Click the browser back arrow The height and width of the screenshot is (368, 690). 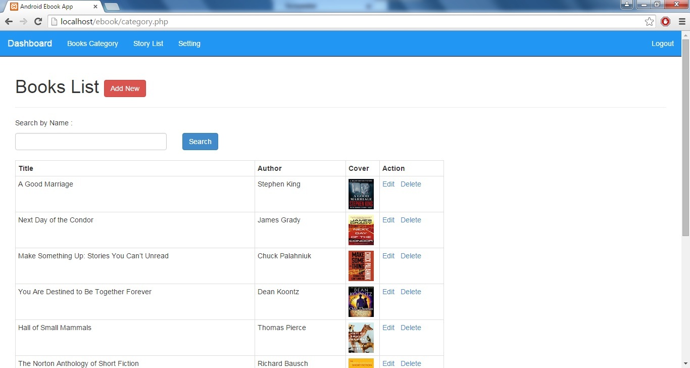pos(9,22)
